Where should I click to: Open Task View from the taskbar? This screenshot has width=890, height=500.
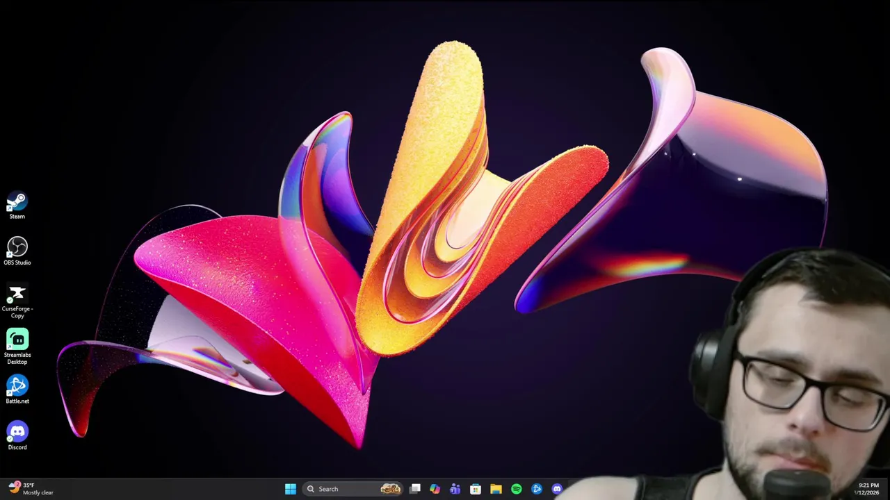click(x=415, y=489)
